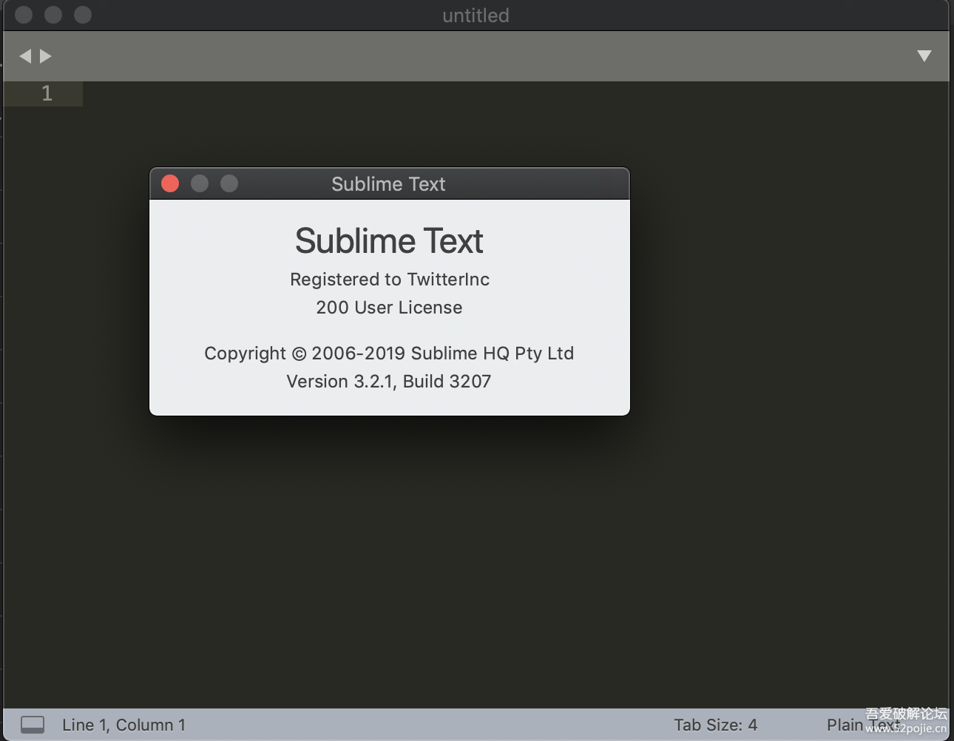The image size is (954, 741).
Task: Click the 200 User License text
Action: (389, 308)
